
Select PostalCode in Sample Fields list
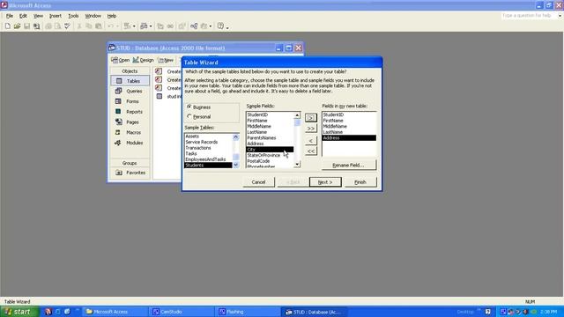pos(270,161)
